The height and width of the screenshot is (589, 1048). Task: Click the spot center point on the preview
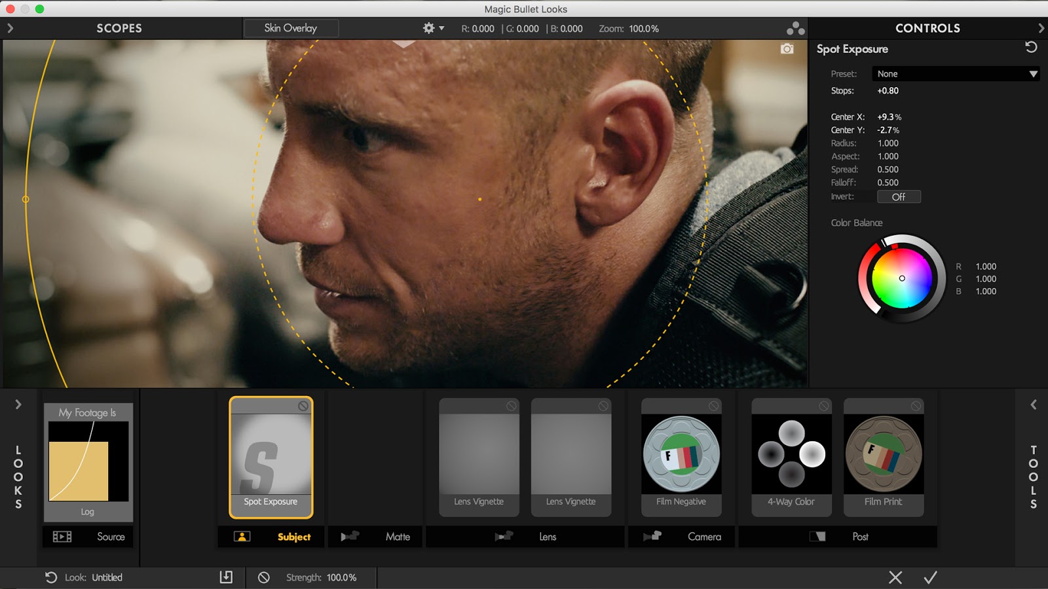coord(480,199)
